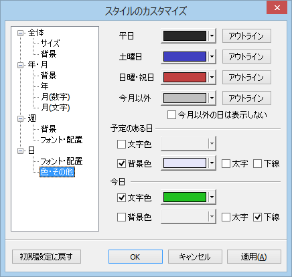Open the 平日 color dropdown arrow

point(212,36)
